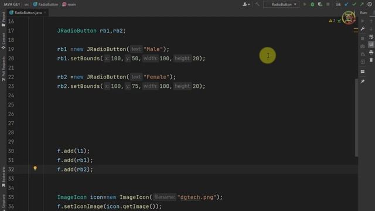Click the src breadcrumb
The width and height of the screenshot is (375, 211).
(26, 4)
